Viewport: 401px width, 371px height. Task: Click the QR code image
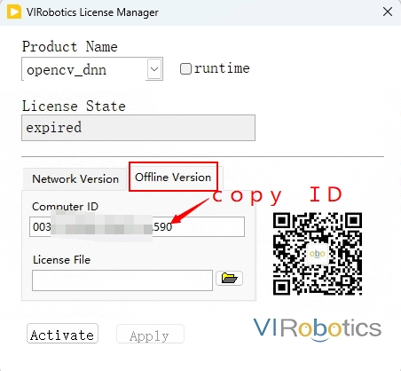point(318,254)
